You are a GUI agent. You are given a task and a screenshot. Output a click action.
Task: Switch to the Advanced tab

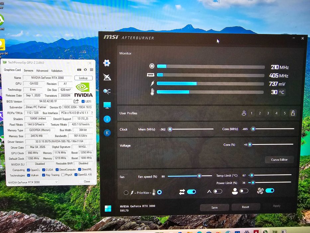click(42, 71)
